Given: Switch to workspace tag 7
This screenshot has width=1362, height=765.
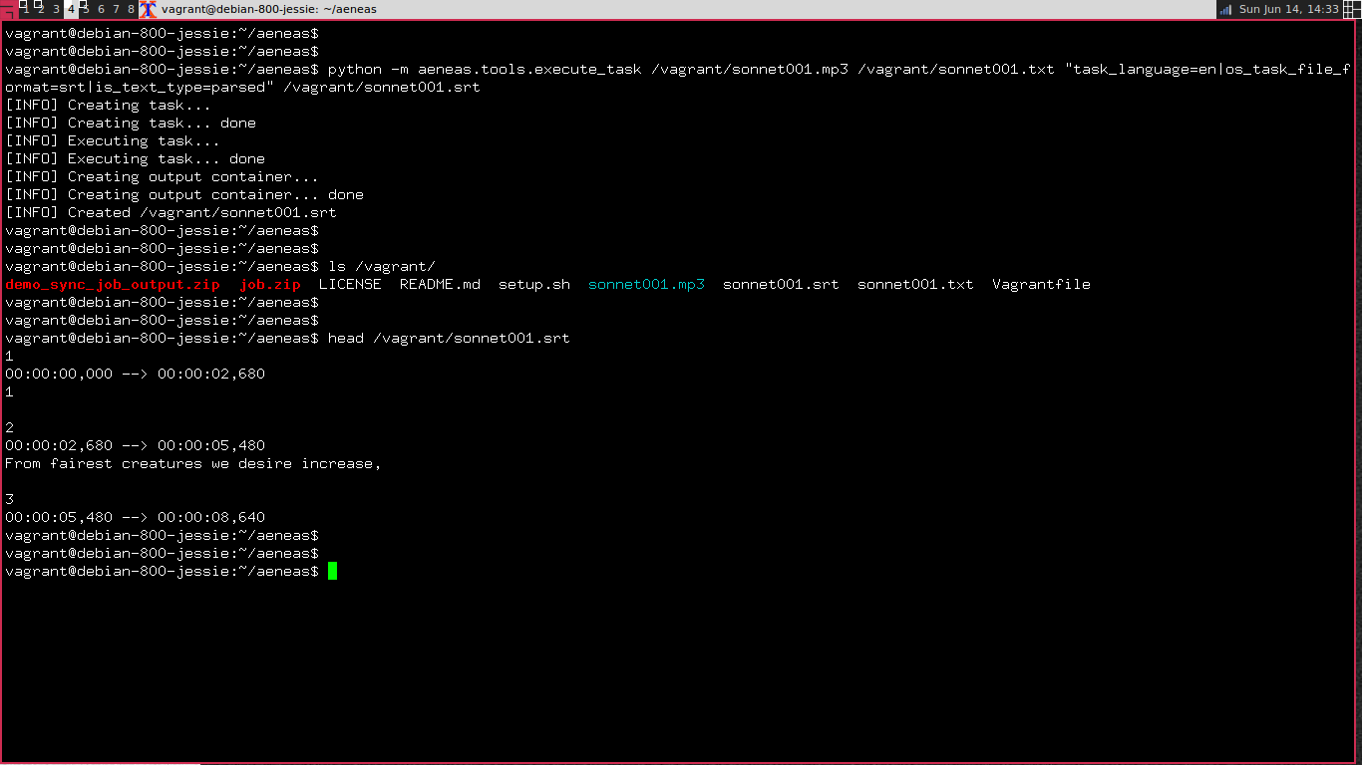Looking at the screenshot, I should [x=116, y=9].
